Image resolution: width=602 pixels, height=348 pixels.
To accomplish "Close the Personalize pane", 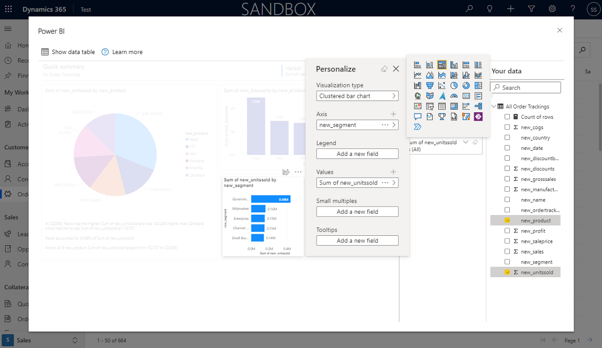I will tap(396, 69).
